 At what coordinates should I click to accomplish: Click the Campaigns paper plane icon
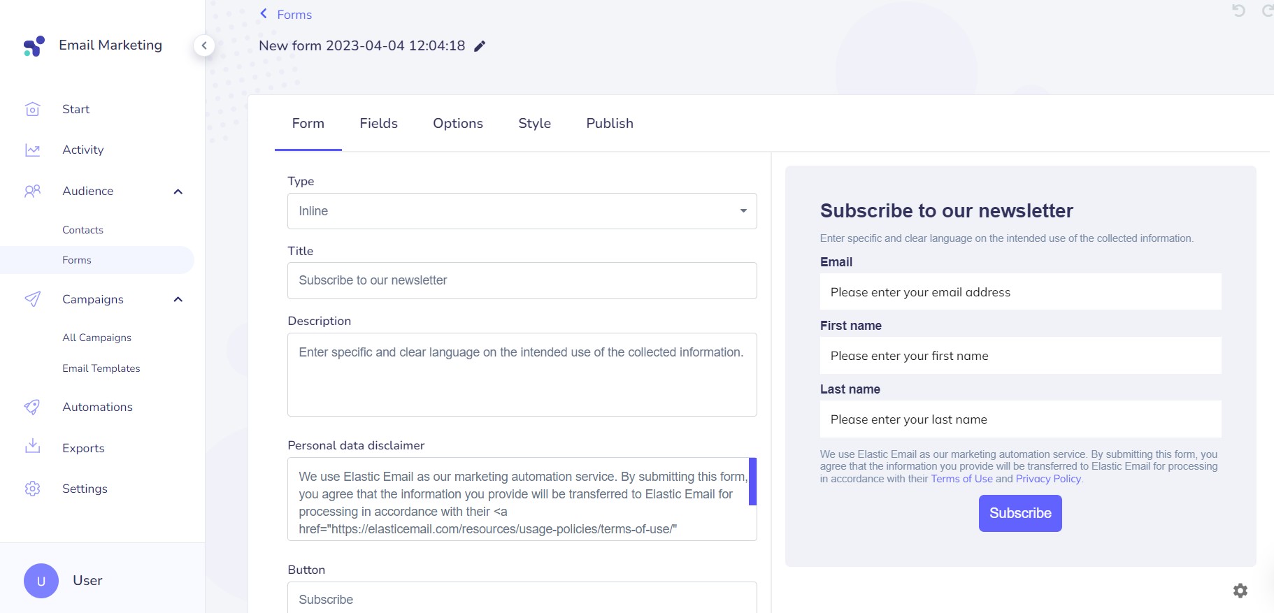tap(33, 299)
